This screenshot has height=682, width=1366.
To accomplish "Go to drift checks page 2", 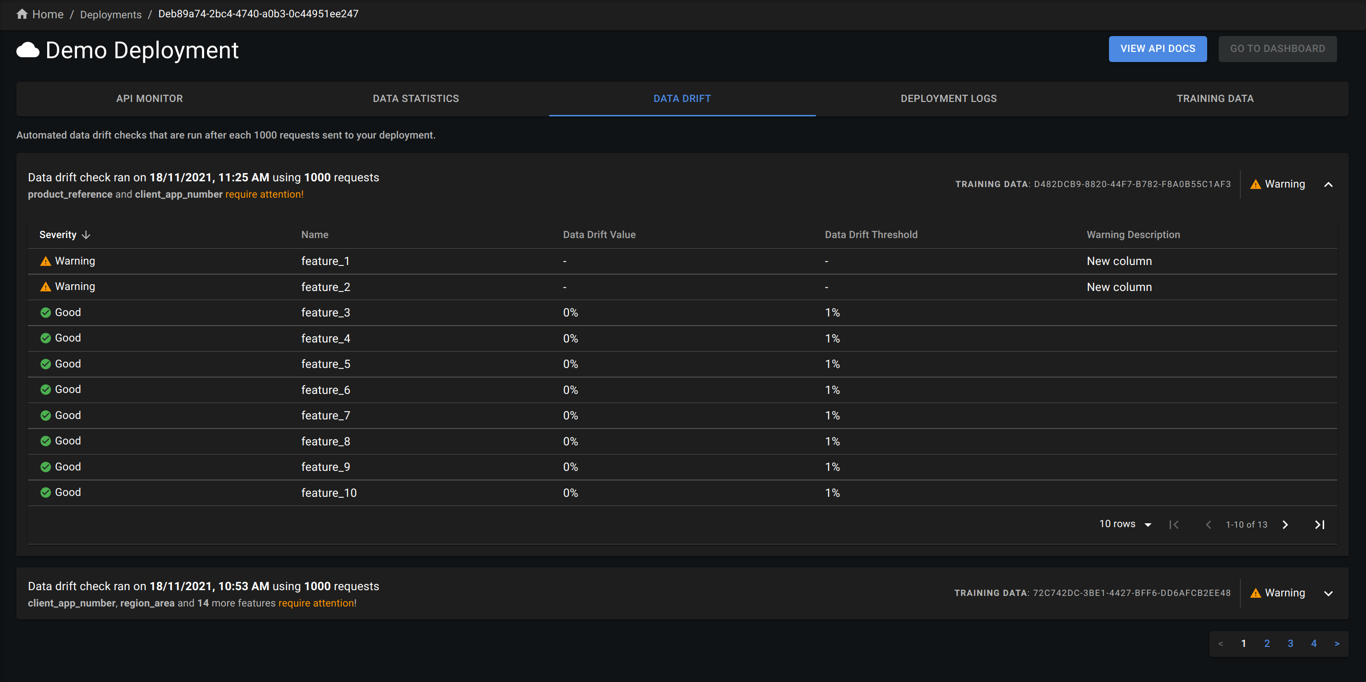I will tap(1267, 644).
